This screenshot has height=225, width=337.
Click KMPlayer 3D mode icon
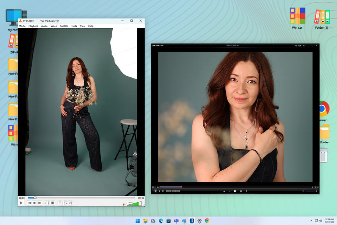155,191
